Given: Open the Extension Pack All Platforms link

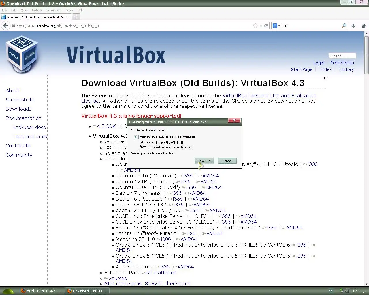Looking at the screenshot, I should 161,273.
